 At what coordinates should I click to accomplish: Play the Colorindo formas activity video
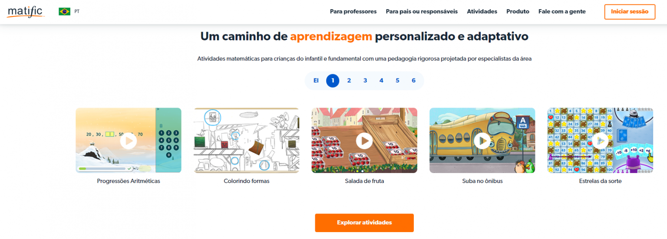click(247, 141)
